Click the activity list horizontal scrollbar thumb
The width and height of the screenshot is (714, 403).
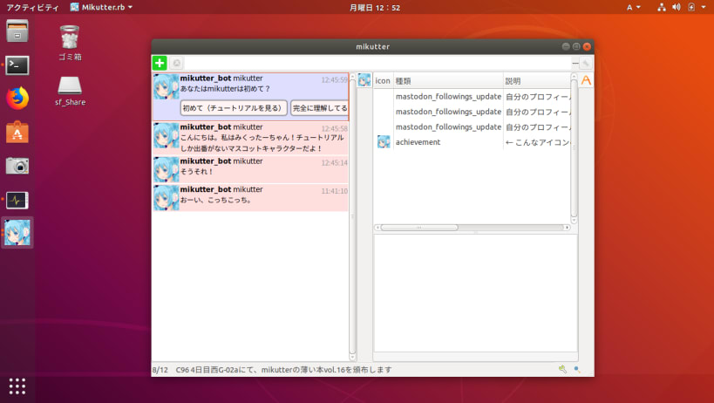[x=419, y=227]
